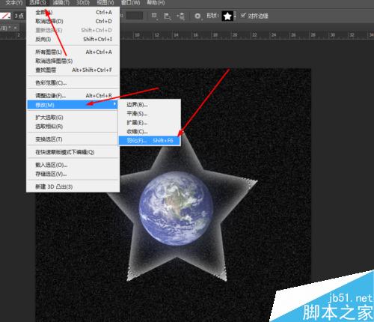
Task: Open the star shape picker thumbnail
Action: pyautogui.click(x=227, y=16)
